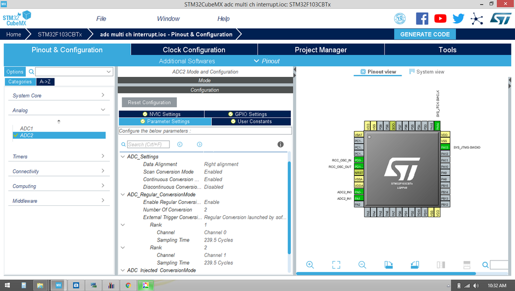
Task: Click the green PA0 pin on chip
Action: tap(358, 192)
